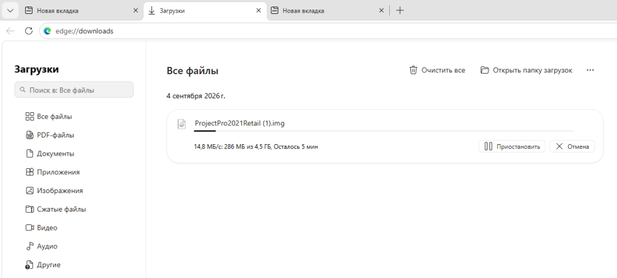Click the search box Поиск в: Все файлы
The height and width of the screenshot is (278, 617).
[x=74, y=90]
